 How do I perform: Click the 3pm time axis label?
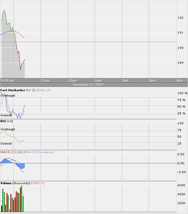pyautogui.click(x=152, y=80)
